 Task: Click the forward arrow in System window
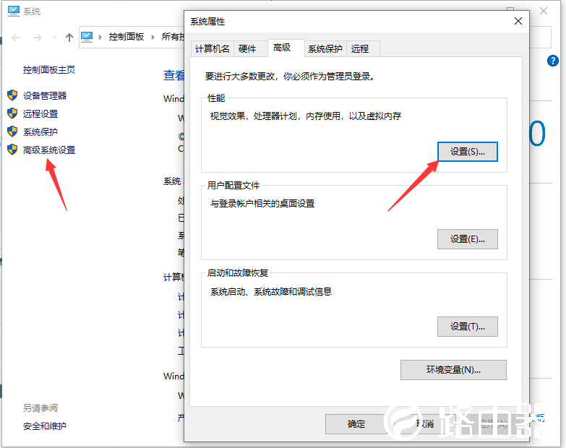coord(37,37)
